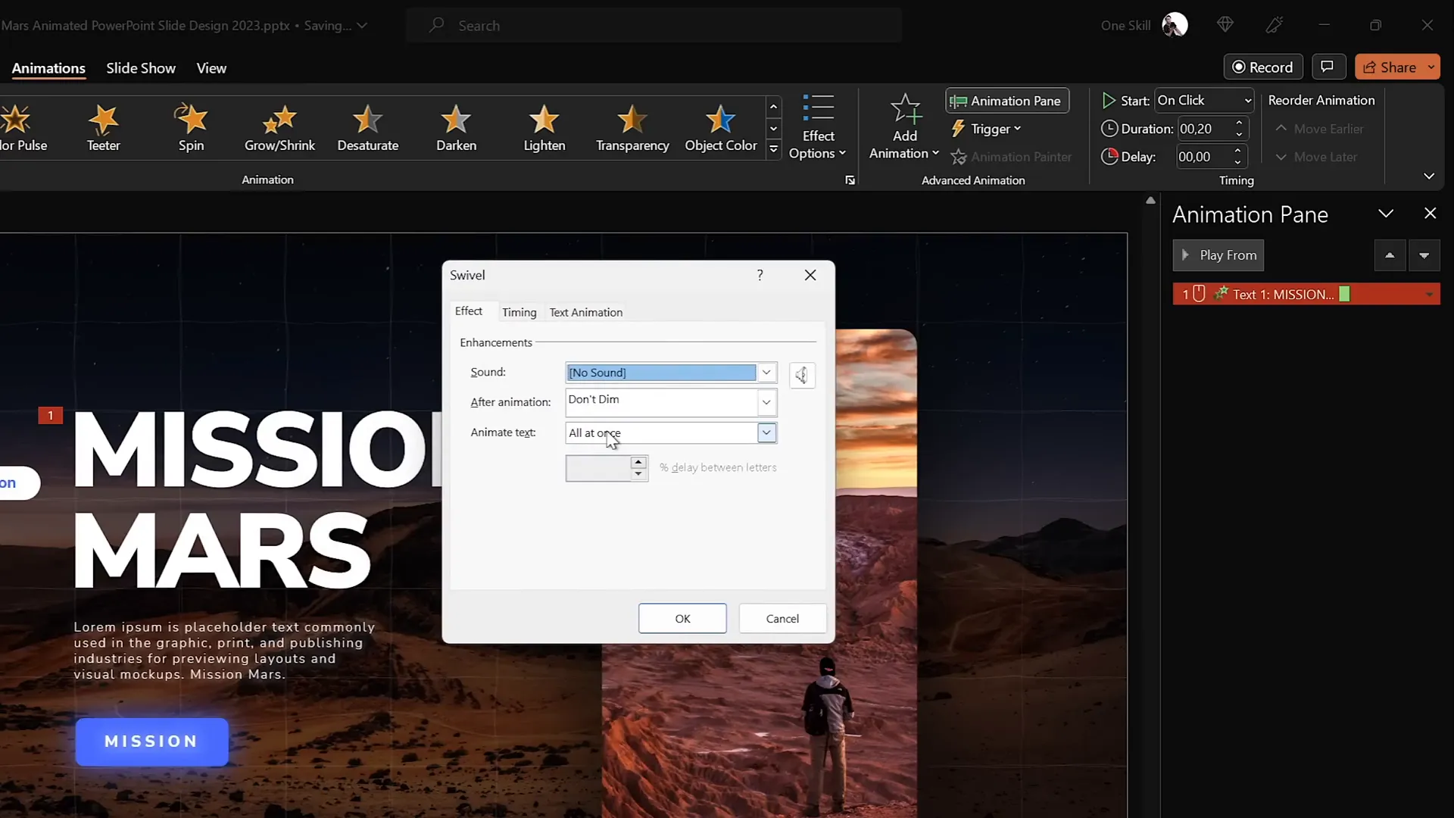Click the green timing bar of Text 1 entry
The image size is (1454, 818).
pos(1344,294)
